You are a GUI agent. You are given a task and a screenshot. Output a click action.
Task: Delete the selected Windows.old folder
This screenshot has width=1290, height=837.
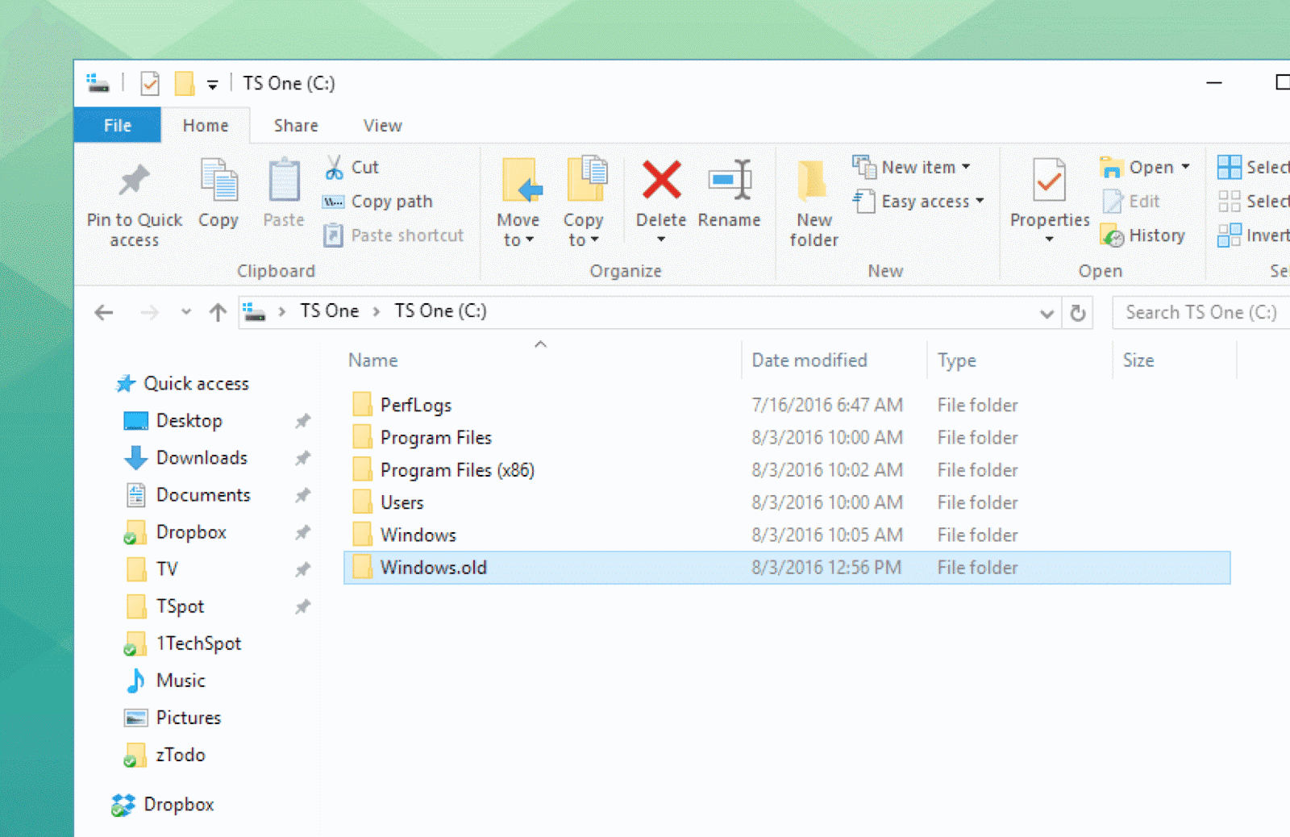660,199
